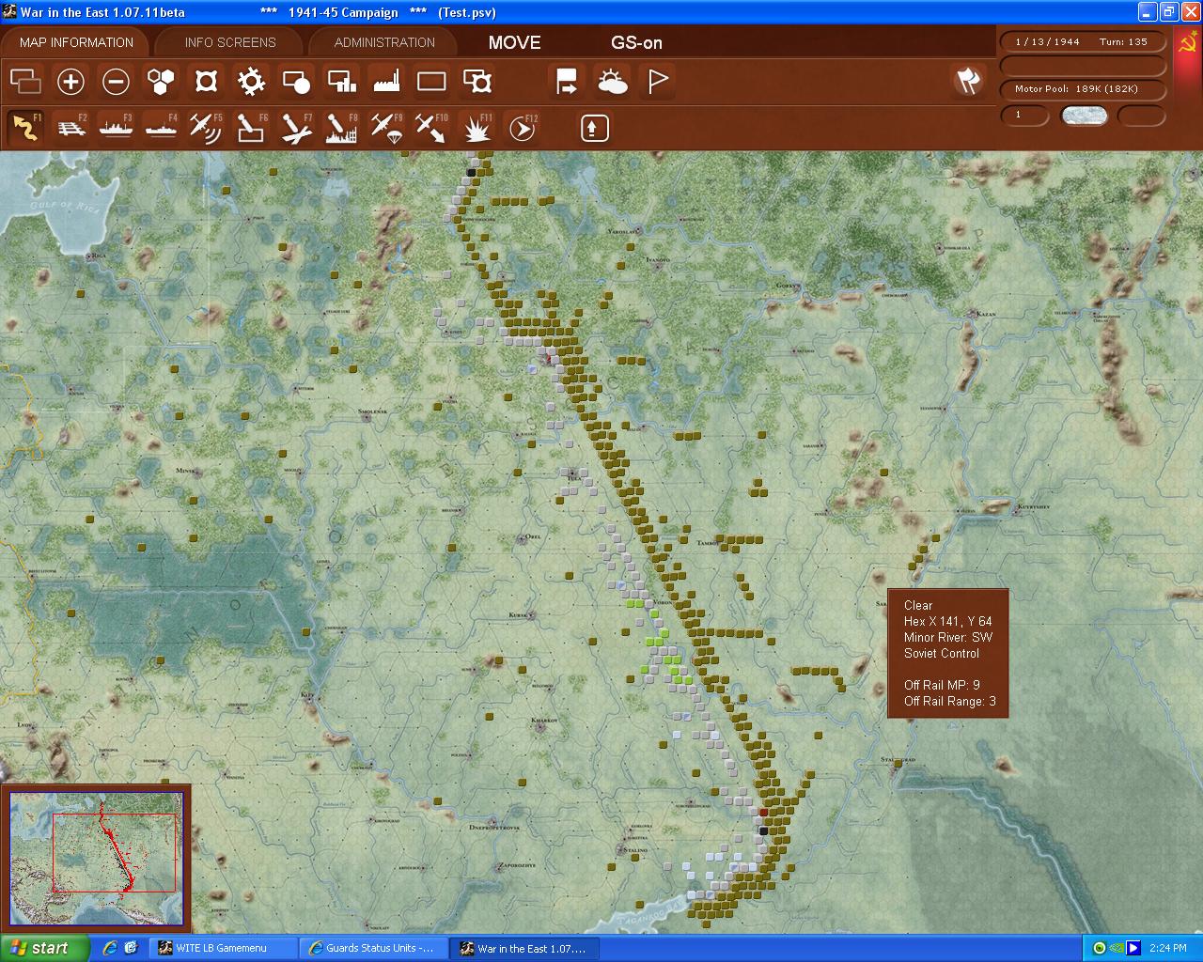Select the F10 air transfer icon
This screenshot has width=1203, height=962.
tap(431, 128)
